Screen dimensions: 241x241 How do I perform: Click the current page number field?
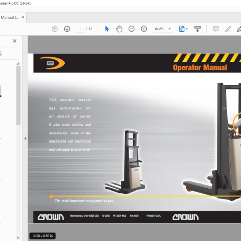pyautogui.click(x=80, y=29)
